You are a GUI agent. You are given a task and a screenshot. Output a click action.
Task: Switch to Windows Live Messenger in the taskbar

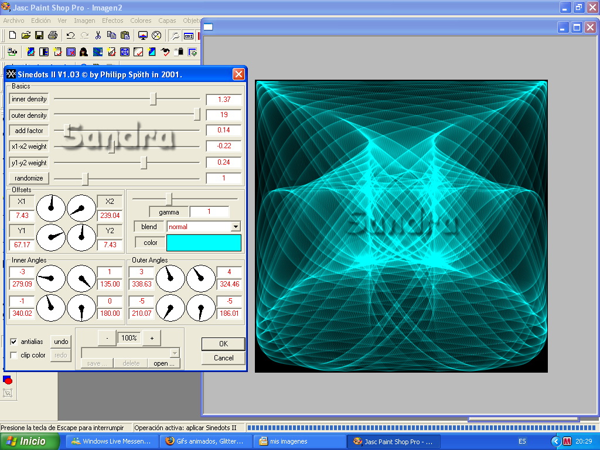pos(111,441)
